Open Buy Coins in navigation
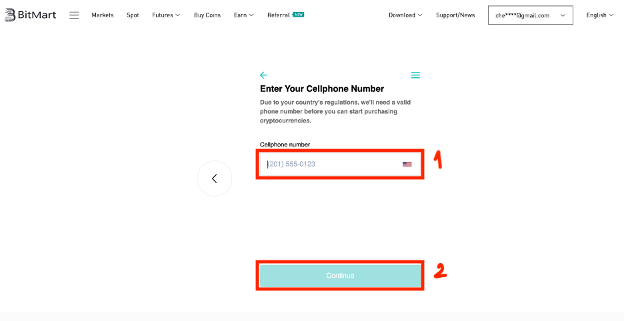The width and height of the screenshot is (624, 321). click(x=207, y=15)
